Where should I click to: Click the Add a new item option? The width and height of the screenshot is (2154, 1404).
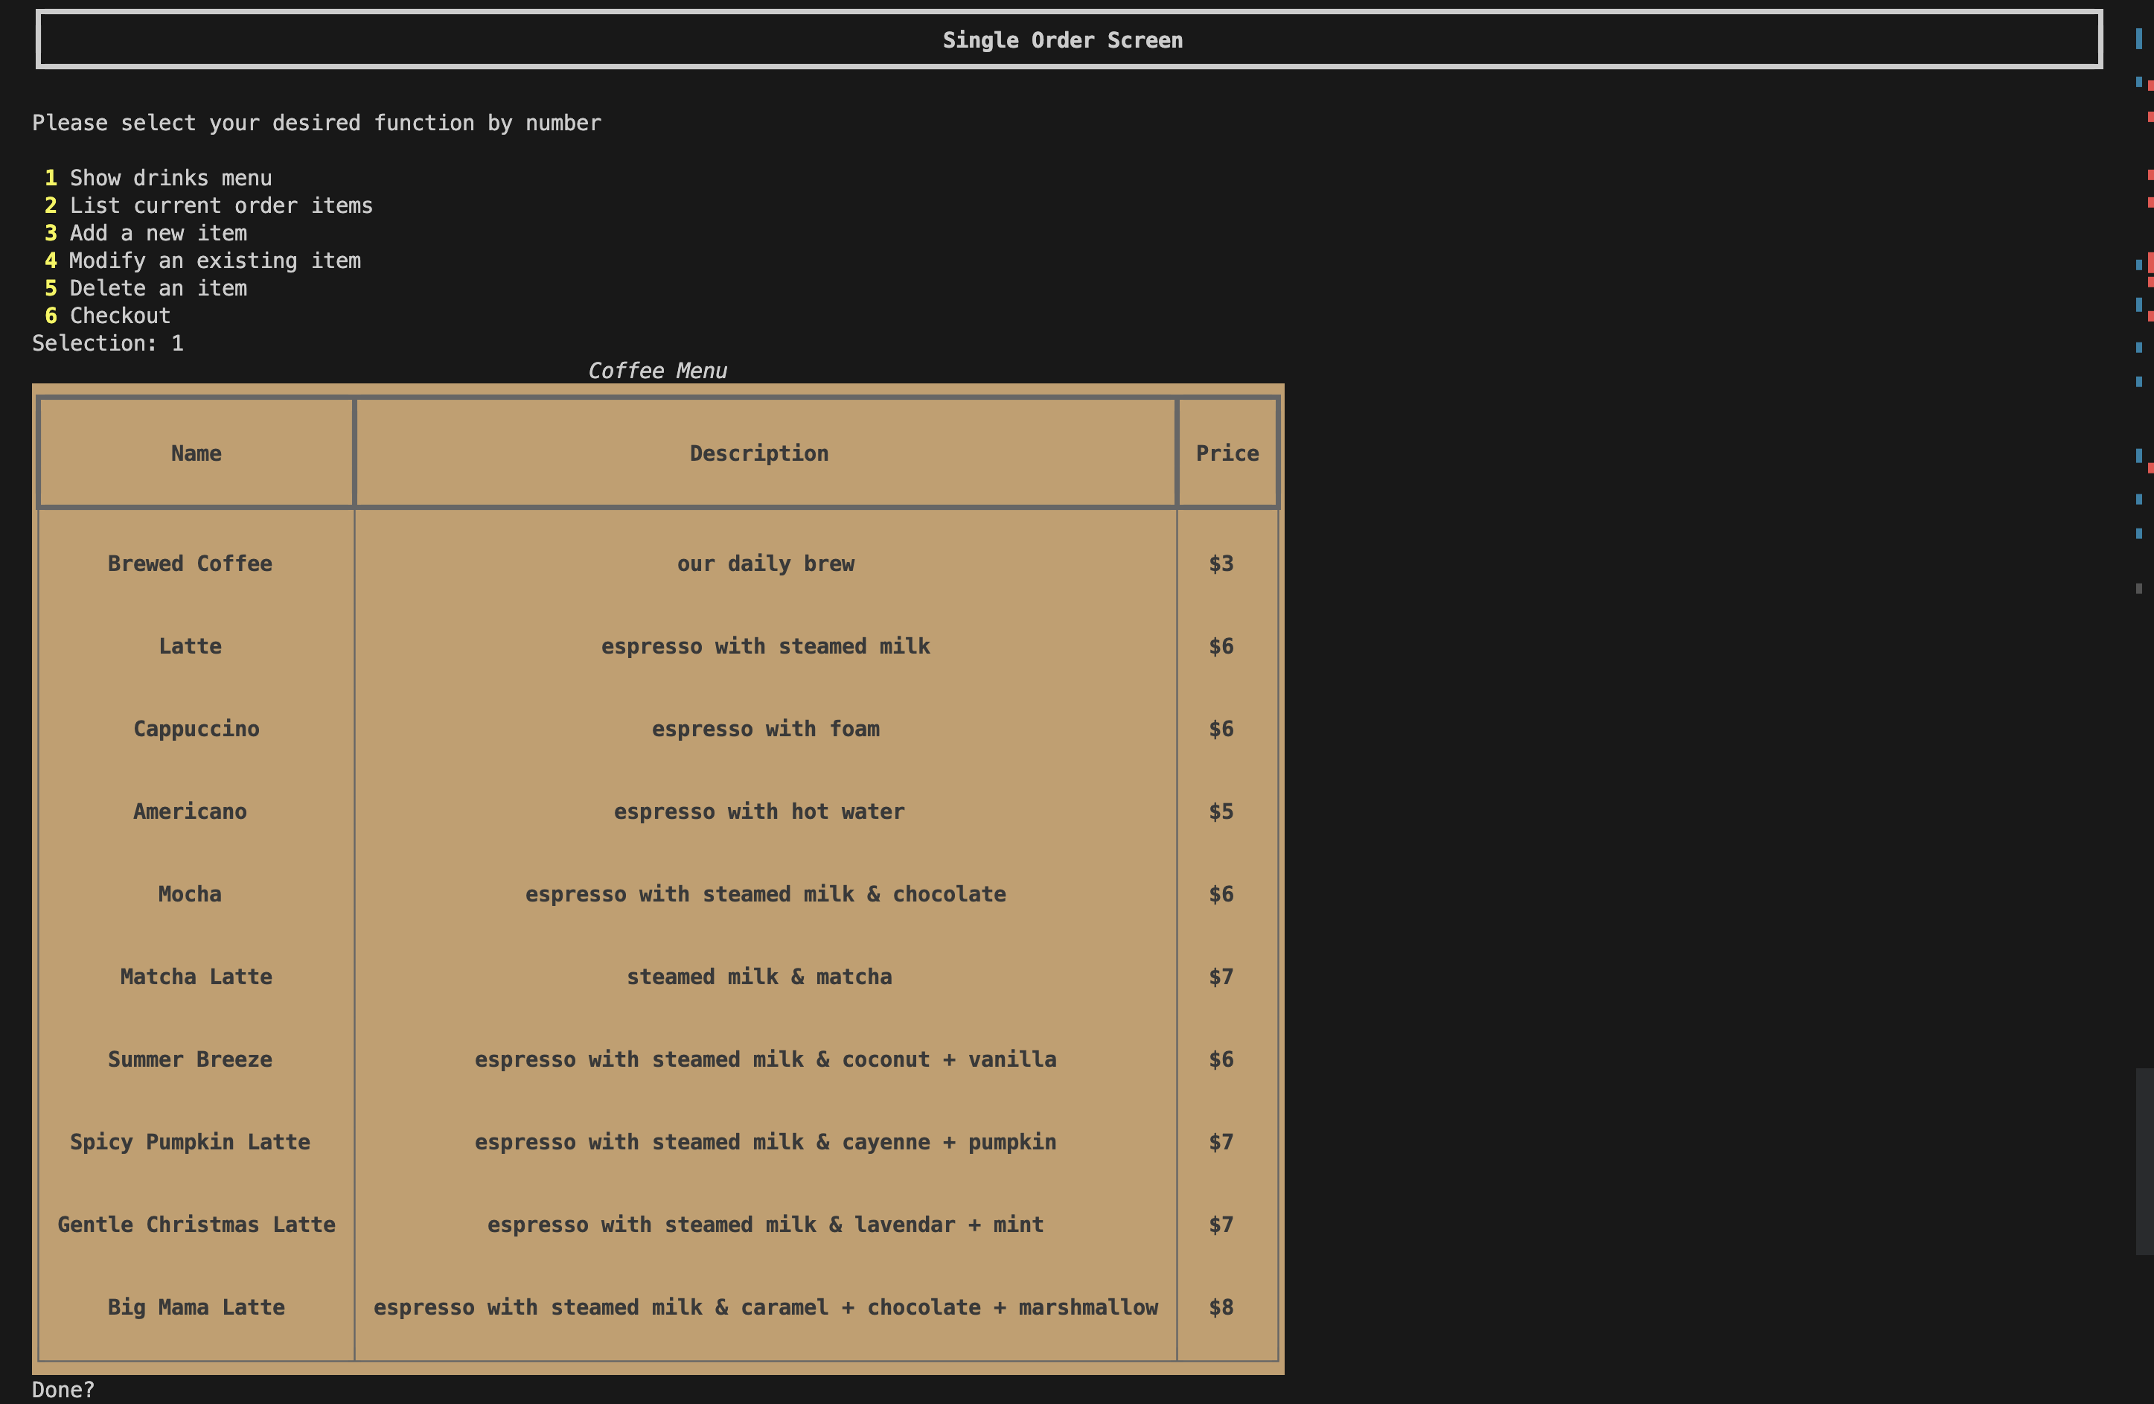coord(158,234)
